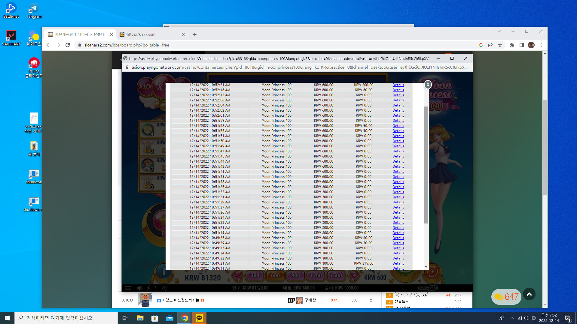Open Chrome three-dot menu
Screen dimensions: 577x324
(x=541, y=45)
